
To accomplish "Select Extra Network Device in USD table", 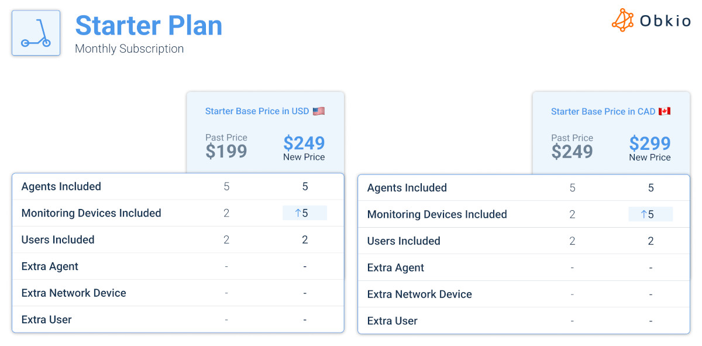I will [178, 293].
